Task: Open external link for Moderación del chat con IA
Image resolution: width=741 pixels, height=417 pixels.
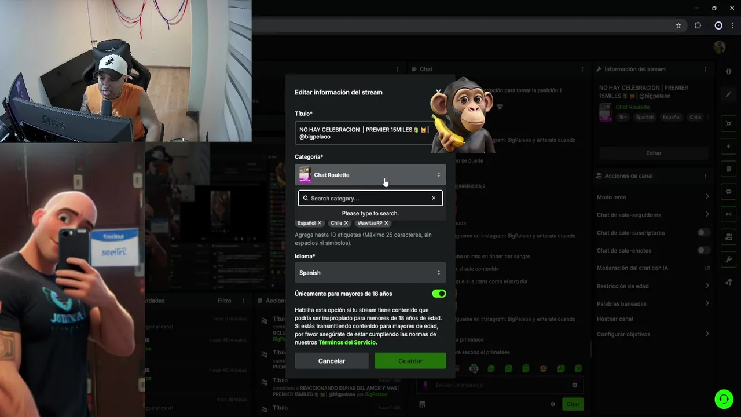Action: tap(707, 268)
